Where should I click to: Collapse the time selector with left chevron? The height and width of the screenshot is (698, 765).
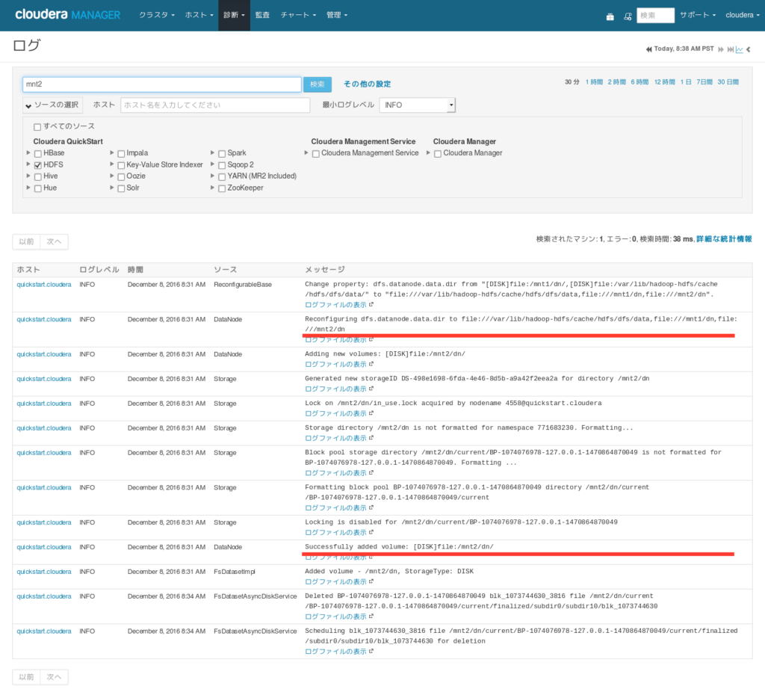click(x=749, y=49)
